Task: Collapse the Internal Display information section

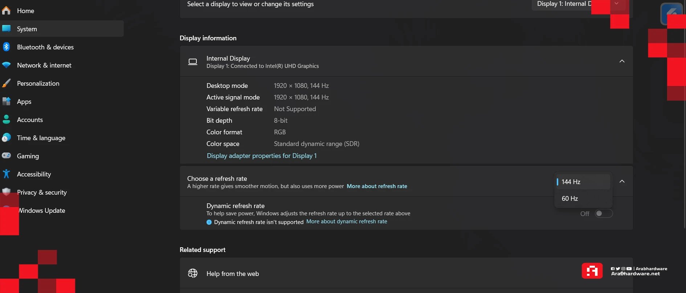Action: tap(622, 61)
